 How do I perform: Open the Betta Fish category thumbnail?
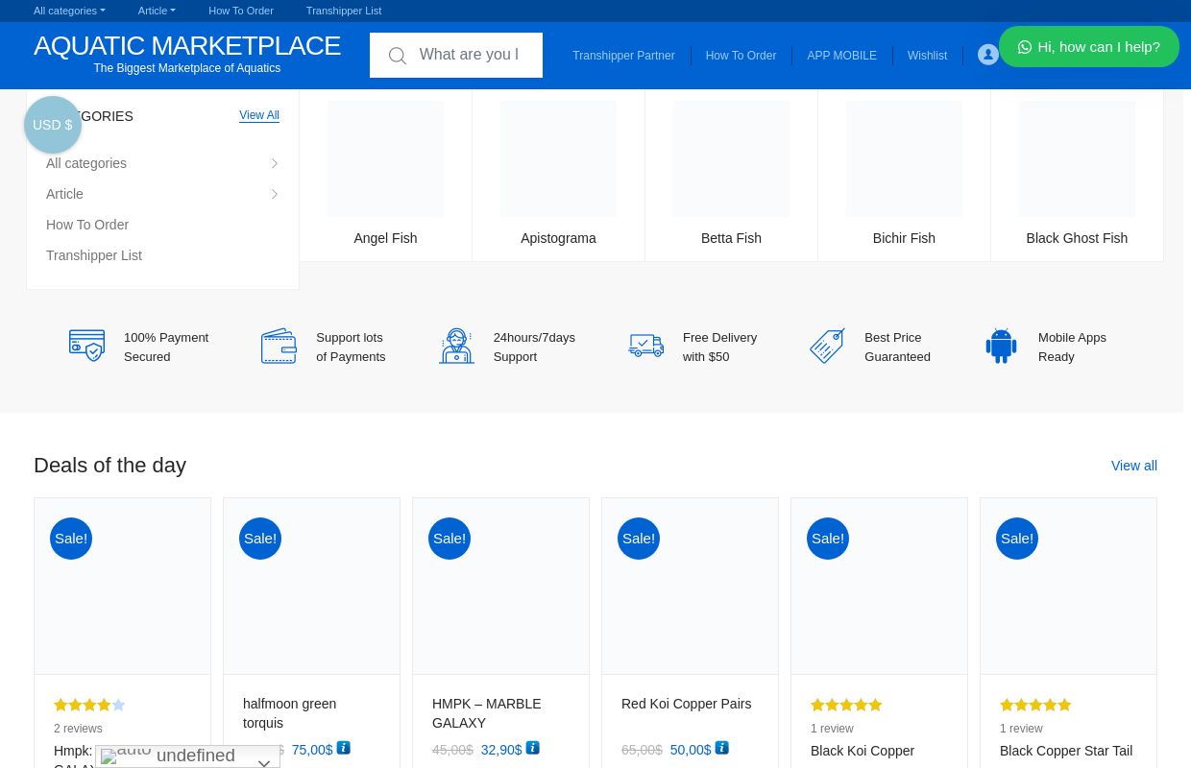point(731,159)
